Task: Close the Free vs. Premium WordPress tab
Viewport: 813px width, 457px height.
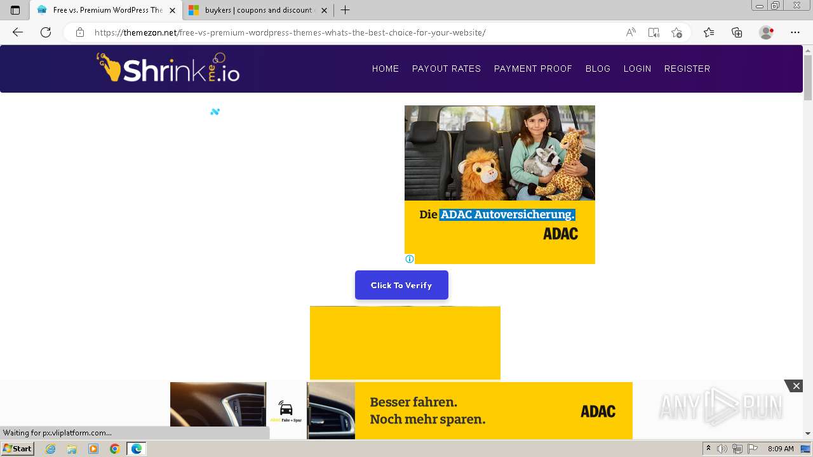Action: 173,10
